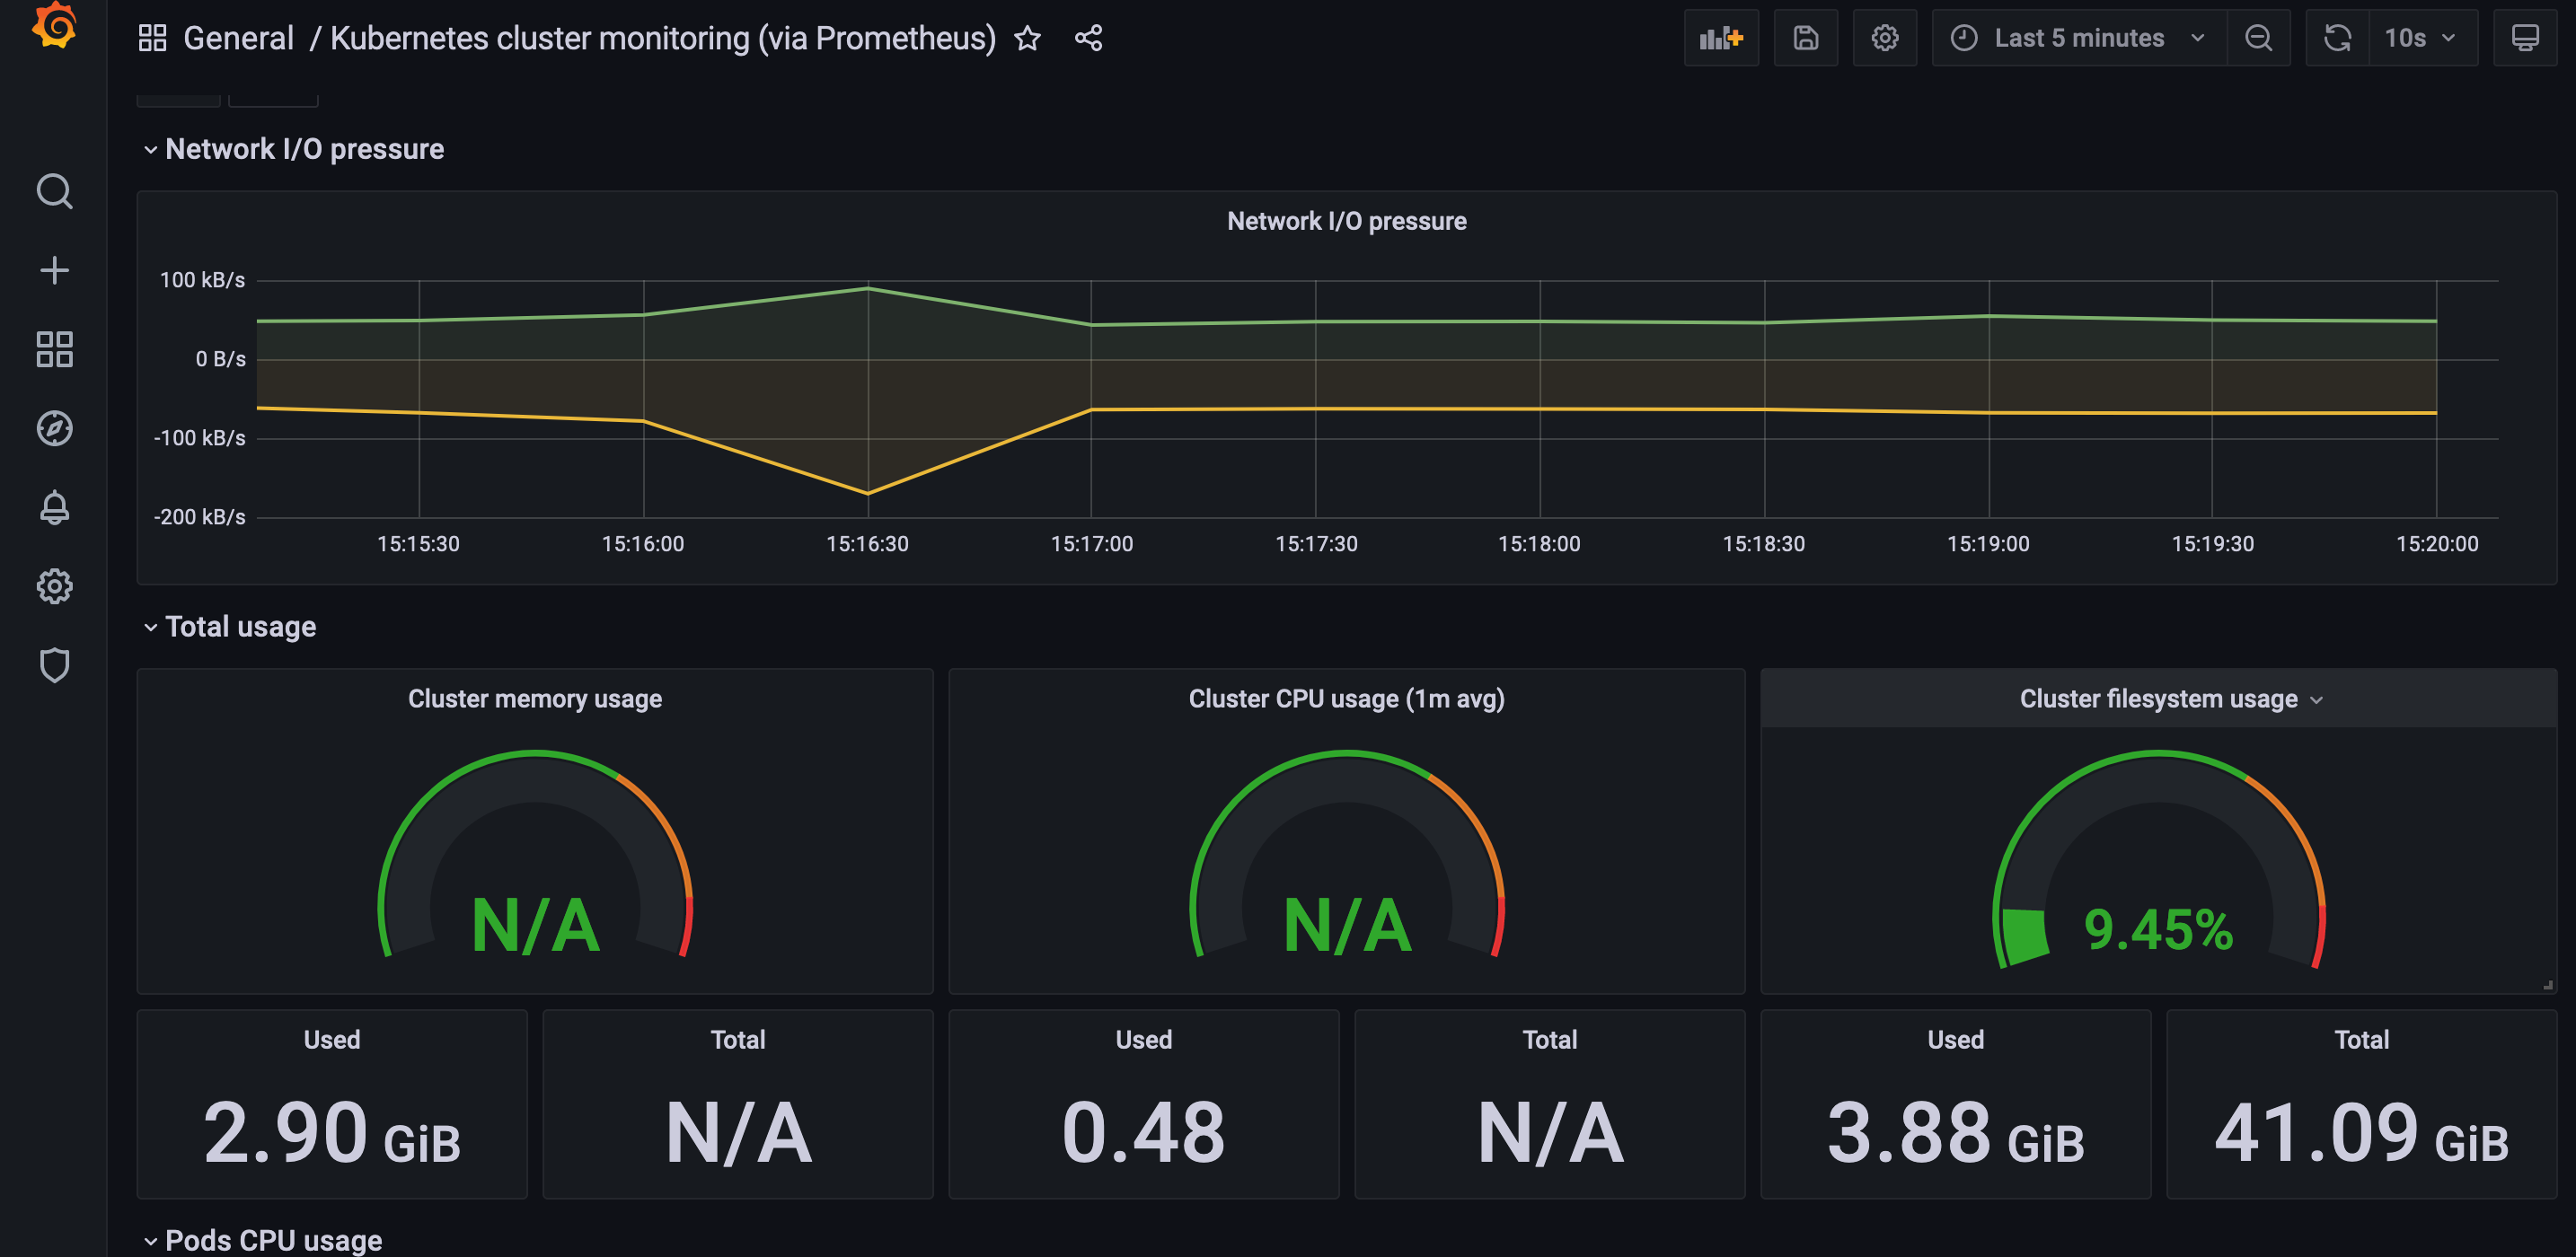The height and width of the screenshot is (1257, 2576).
Task: Open the Search sidebar
Action: point(55,190)
